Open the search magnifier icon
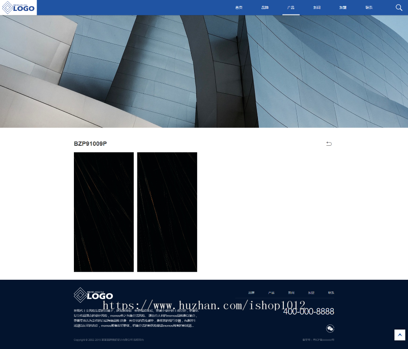Viewport: 408px width, 349px height. tap(399, 7)
